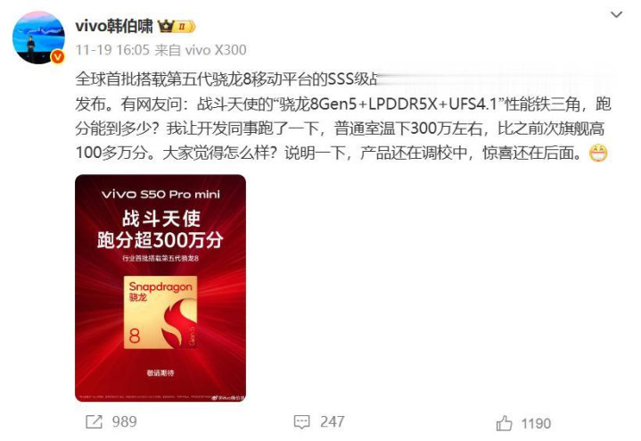This screenshot has height=441, width=641.
Task: Click the repost share icon
Action: click(94, 421)
